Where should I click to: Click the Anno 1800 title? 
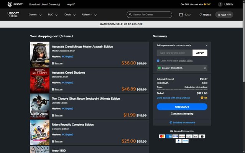point(59,151)
